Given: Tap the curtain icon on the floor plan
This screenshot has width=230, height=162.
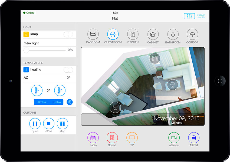Looking at the screenshot, I should point(155,58).
